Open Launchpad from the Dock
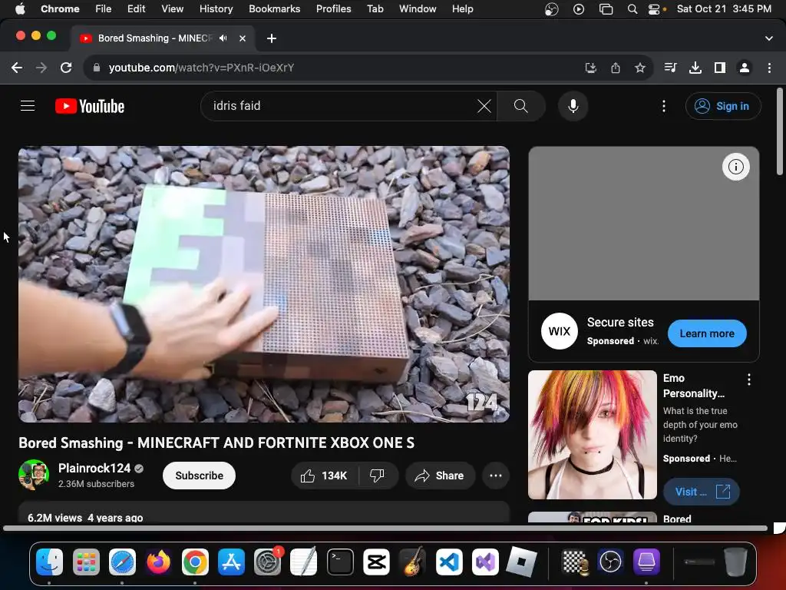The width and height of the screenshot is (786, 590). tap(86, 562)
